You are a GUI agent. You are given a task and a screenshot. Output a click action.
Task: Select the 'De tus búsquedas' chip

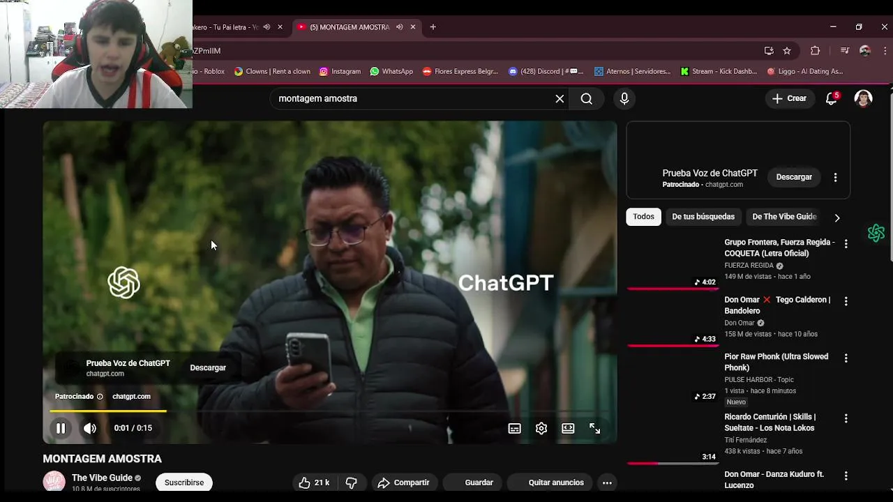tap(703, 217)
